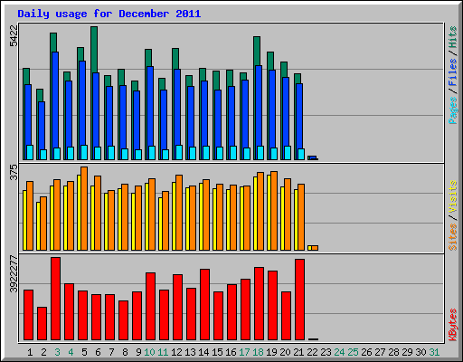Click day label "15" on the x-axis
The image size is (463, 362).
217,352
